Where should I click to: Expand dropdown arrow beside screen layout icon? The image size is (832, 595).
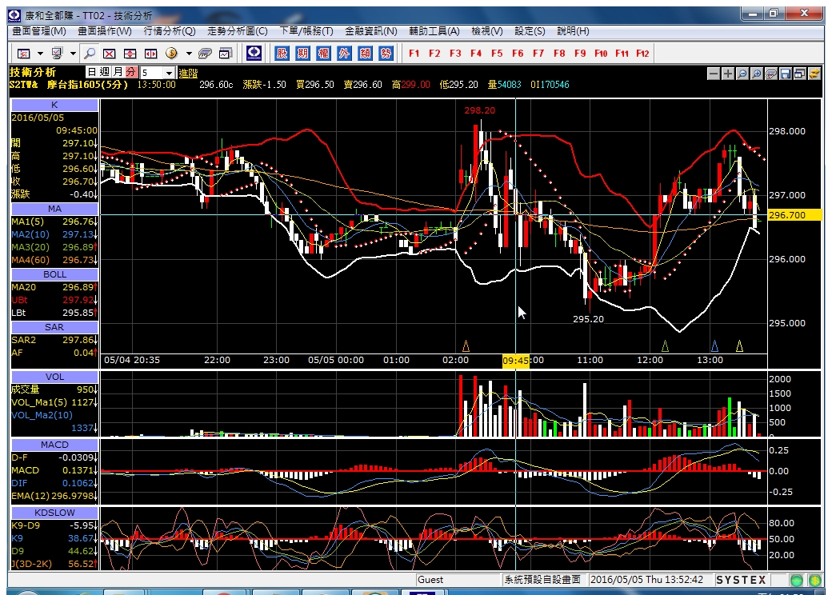[x=40, y=54]
